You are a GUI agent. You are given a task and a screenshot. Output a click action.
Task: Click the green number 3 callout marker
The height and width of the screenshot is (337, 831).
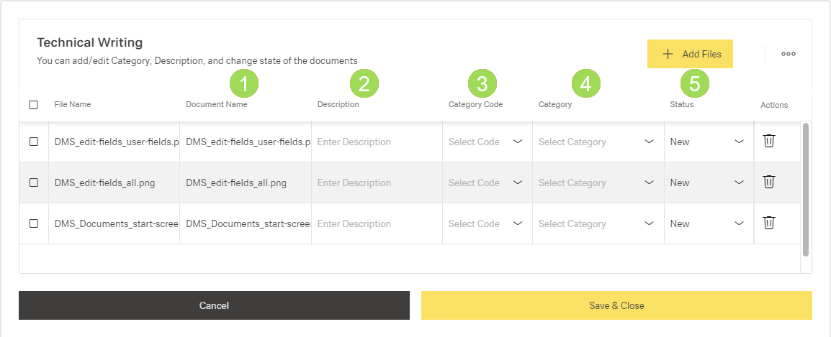(482, 84)
